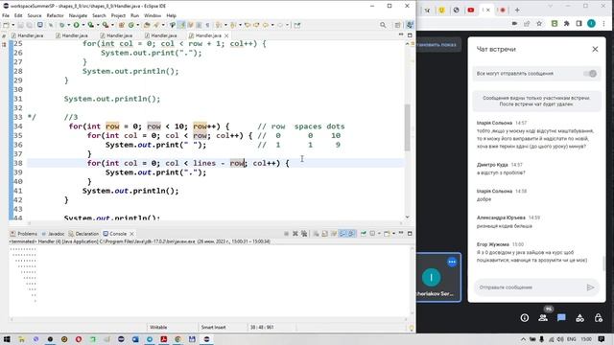The width and height of the screenshot is (614, 345).
Task: Toggle Mark Occurrences in Eclipse toolbar
Action: coord(181,25)
